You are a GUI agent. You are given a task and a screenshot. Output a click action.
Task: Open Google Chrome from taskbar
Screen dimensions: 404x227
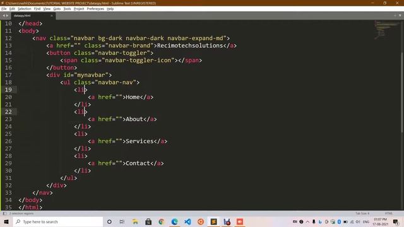(162, 221)
